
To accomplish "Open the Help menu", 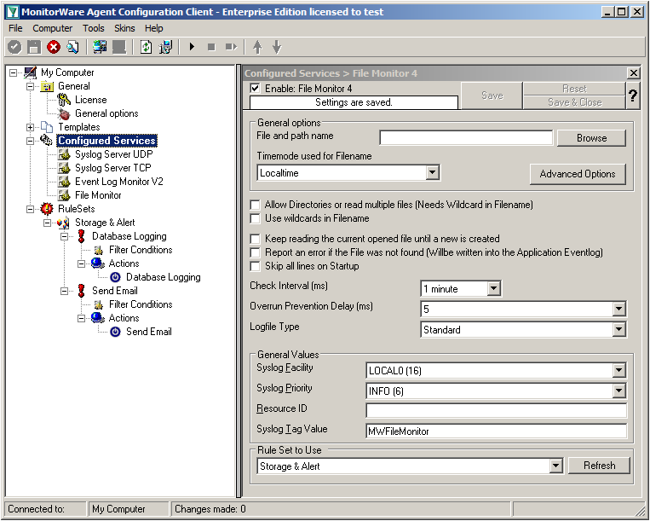I will (x=154, y=28).
